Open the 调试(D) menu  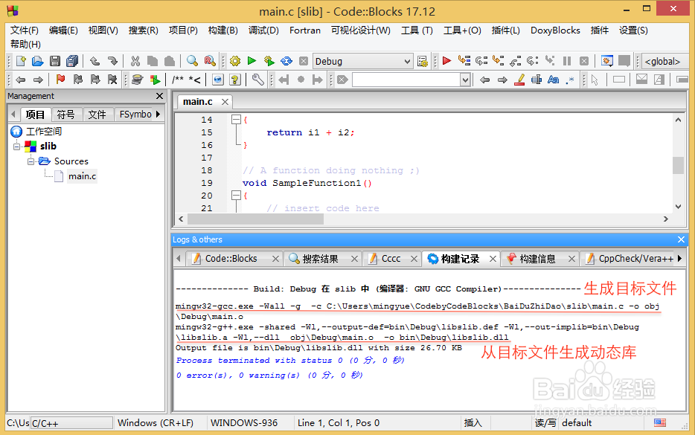[263, 30]
